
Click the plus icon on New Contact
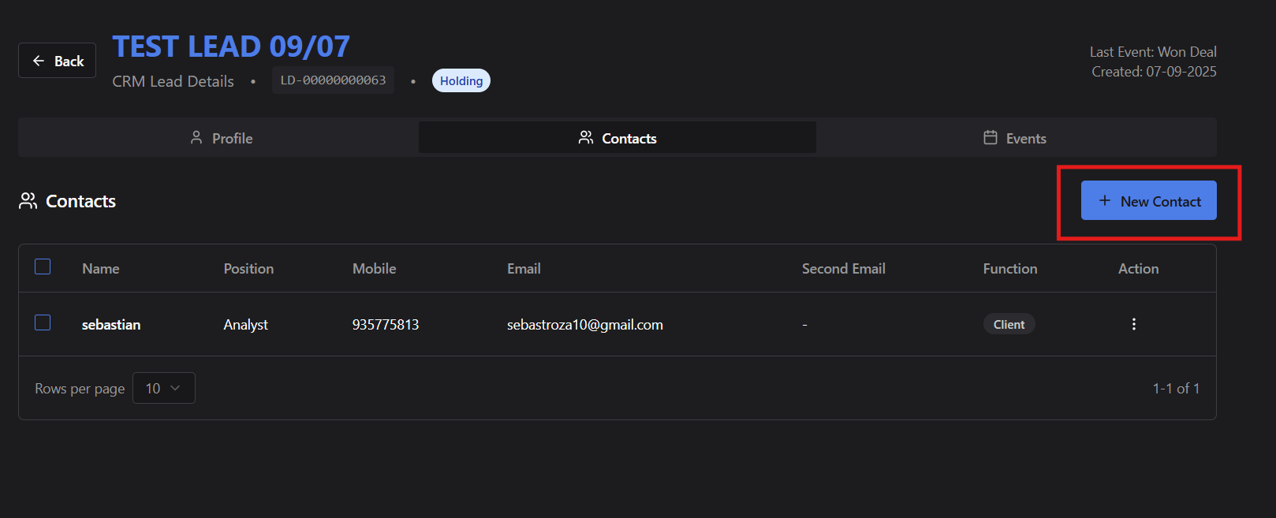pyautogui.click(x=1105, y=201)
